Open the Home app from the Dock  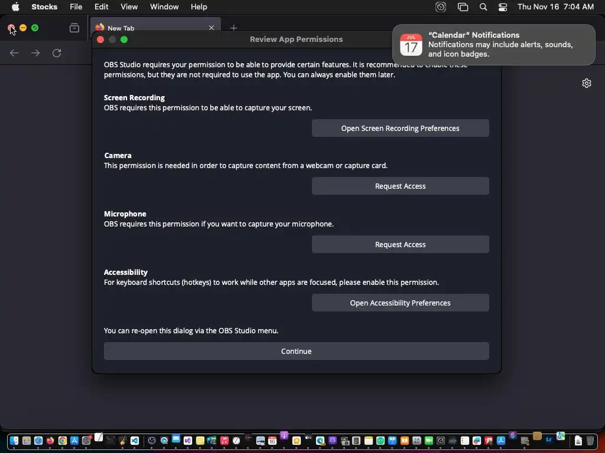[x=297, y=441]
